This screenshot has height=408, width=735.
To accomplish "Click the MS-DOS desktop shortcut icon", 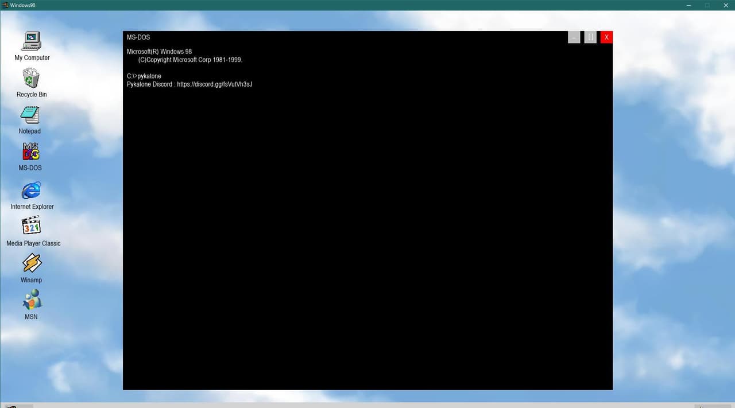I will click(31, 152).
